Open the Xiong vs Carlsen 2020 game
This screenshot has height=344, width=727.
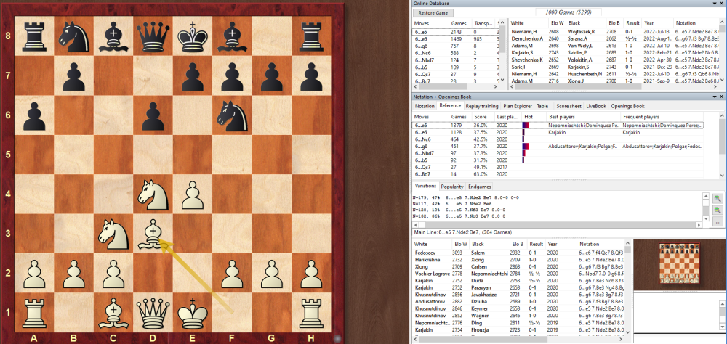click(x=518, y=266)
